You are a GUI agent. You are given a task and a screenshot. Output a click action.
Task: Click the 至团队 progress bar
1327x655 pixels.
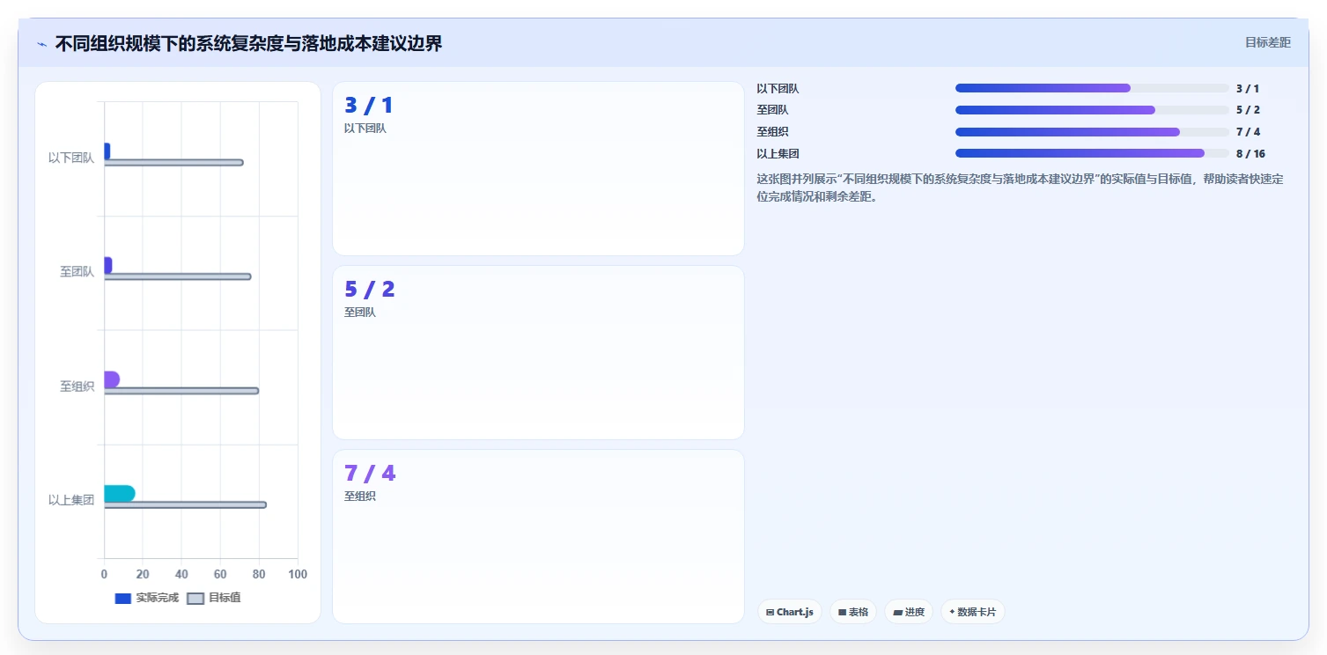click(1092, 110)
